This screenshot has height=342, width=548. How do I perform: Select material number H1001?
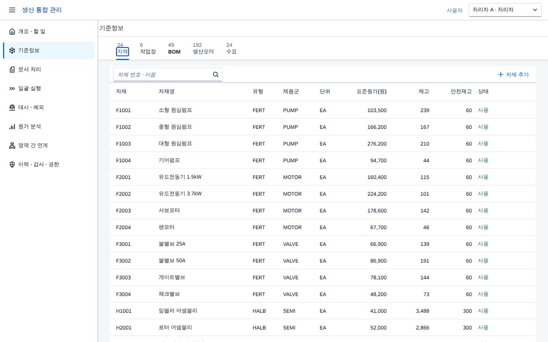click(124, 311)
